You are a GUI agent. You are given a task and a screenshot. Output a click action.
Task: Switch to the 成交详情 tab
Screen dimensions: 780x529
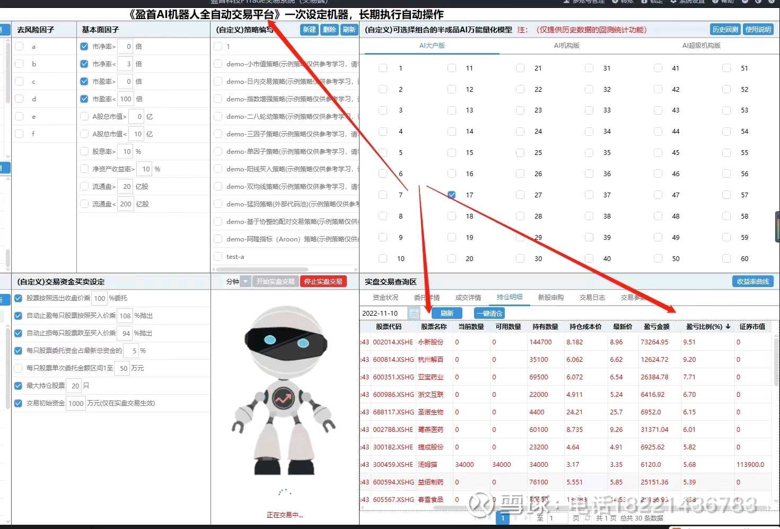[x=468, y=297]
